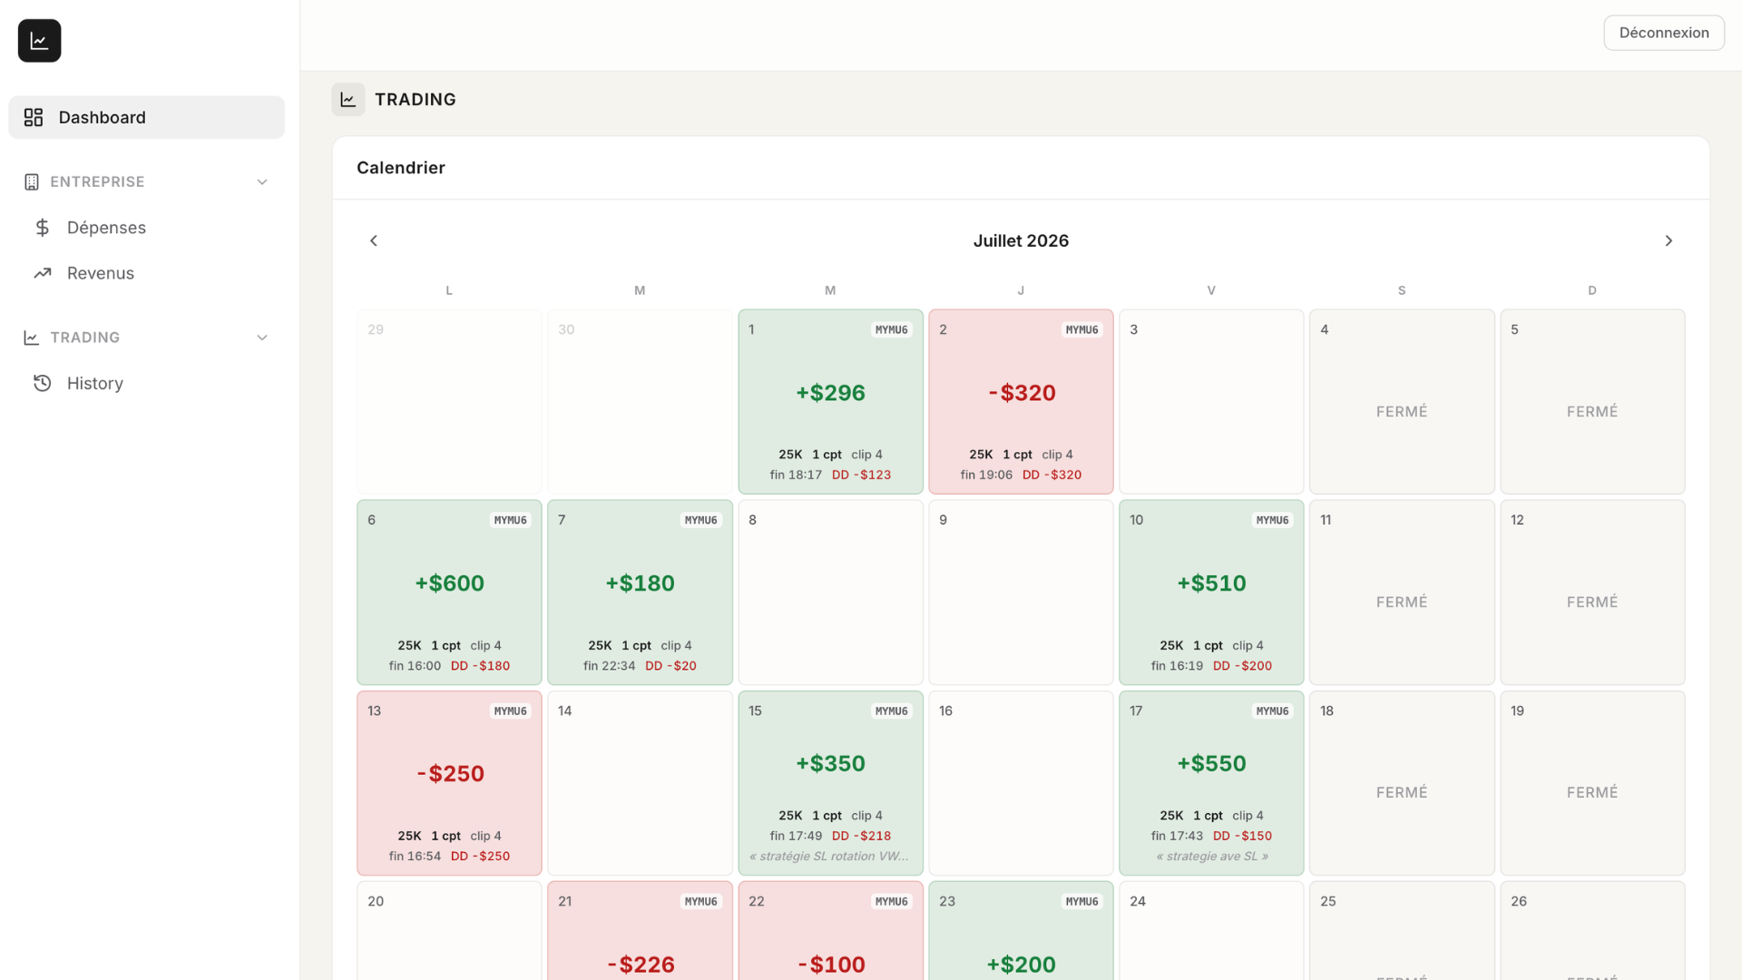Click the ENTREPRISE building icon
1742x980 pixels.
[x=32, y=181]
